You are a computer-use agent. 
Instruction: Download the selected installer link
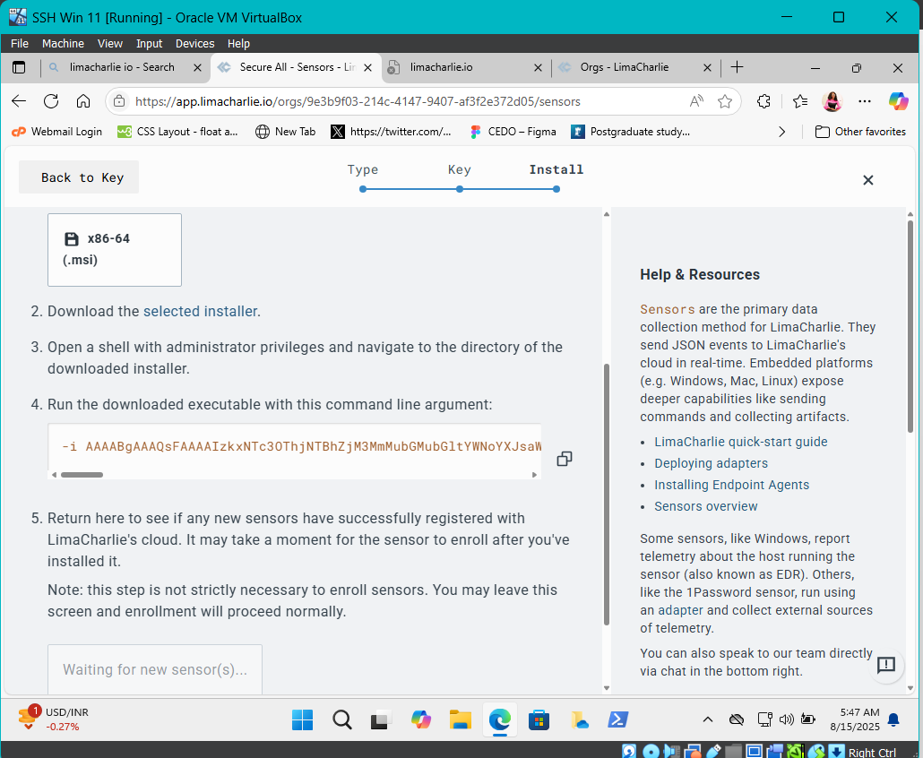point(200,311)
